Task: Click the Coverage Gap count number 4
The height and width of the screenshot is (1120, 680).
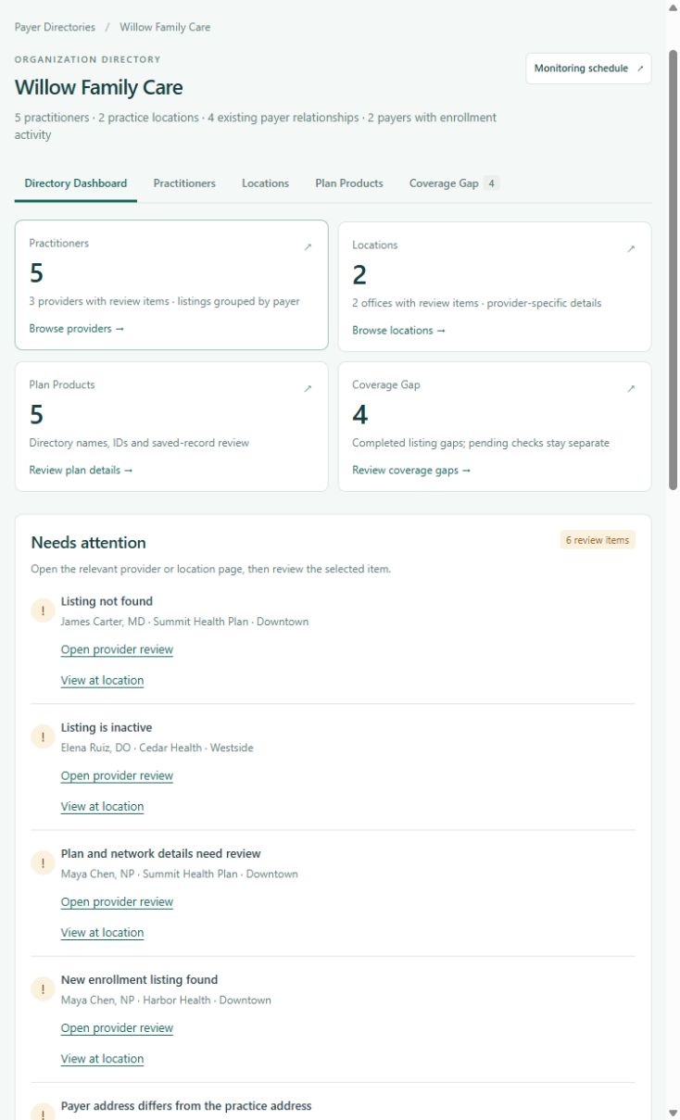Action: [x=359, y=415]
